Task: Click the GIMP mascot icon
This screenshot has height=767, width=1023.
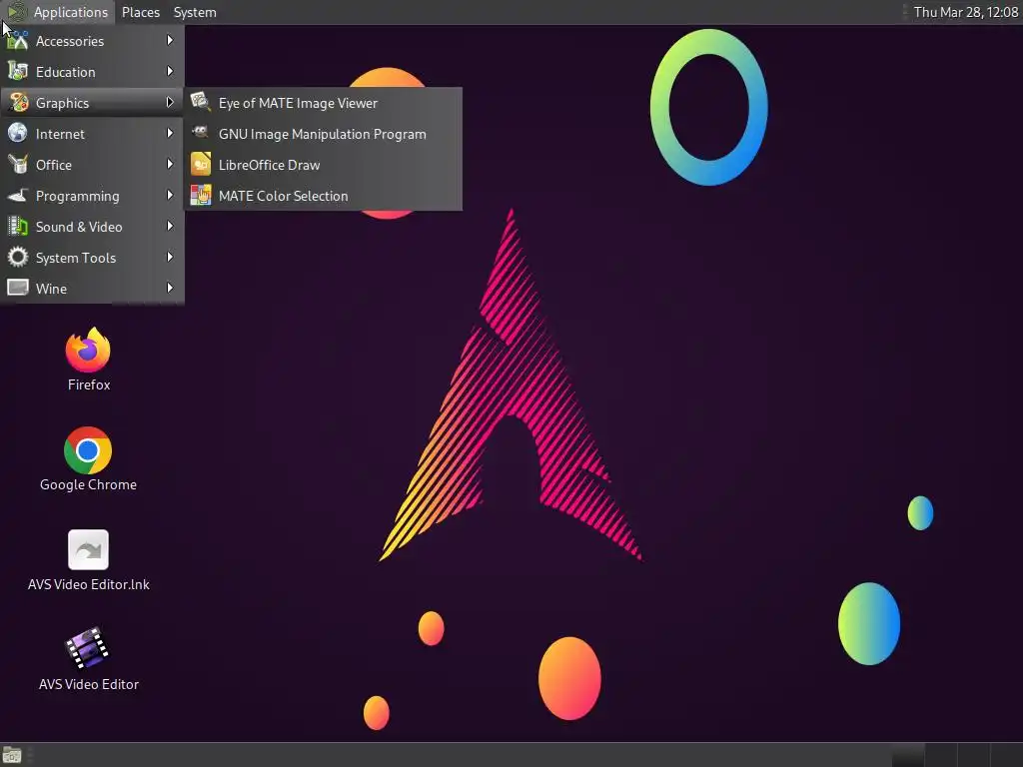Action: 200,133
